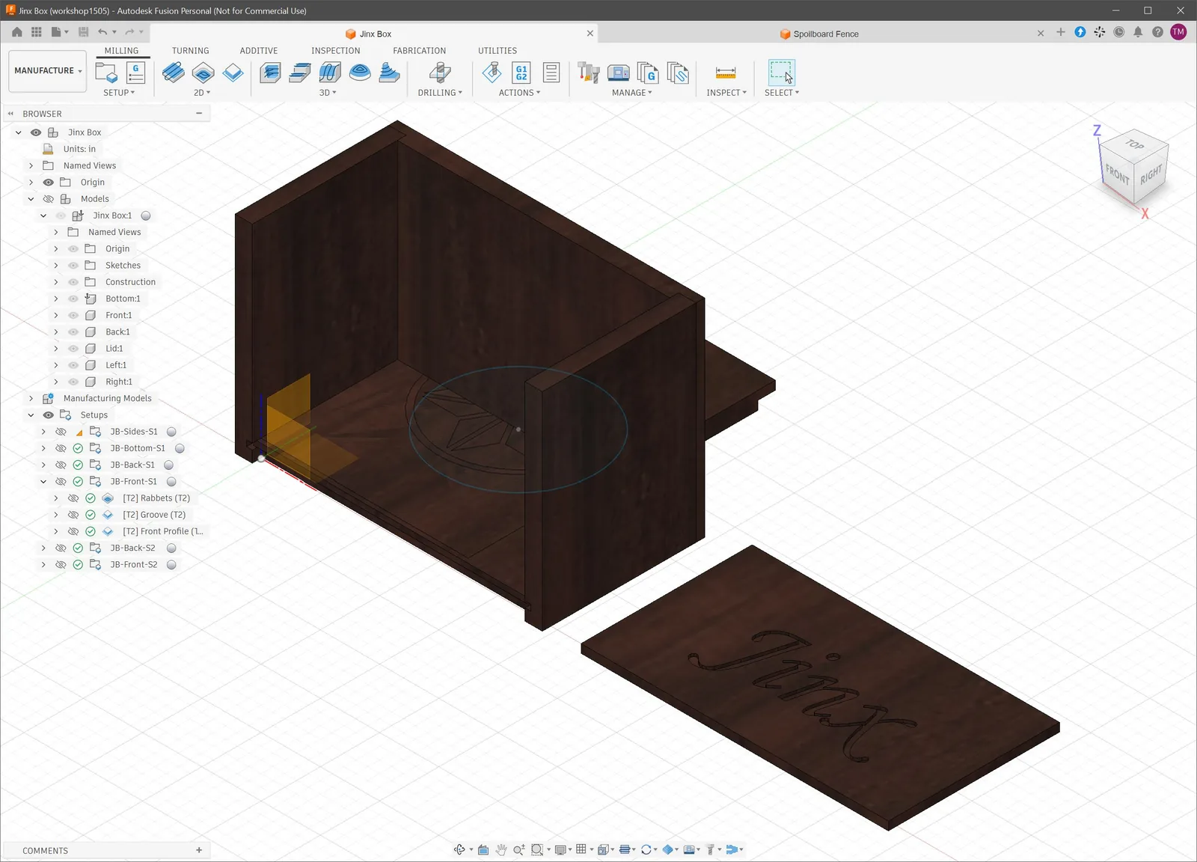The image size is (1197, 862).
Task: Start the 3D Adaptive Clearing tool
Action: click(x=270, y=73)
